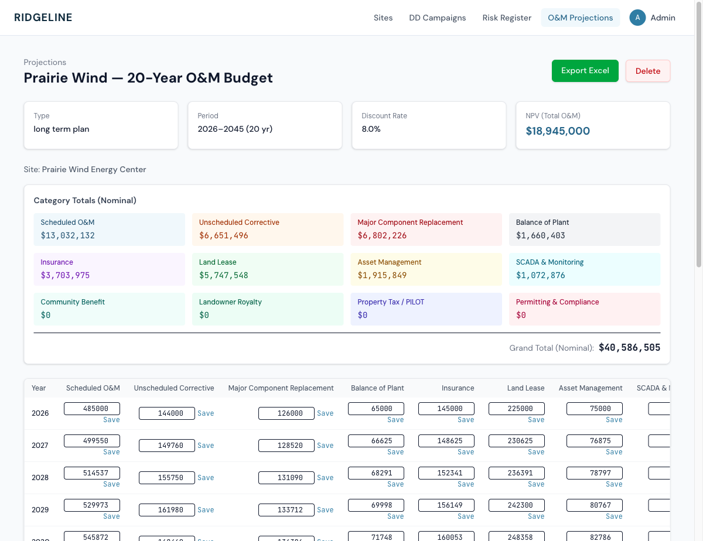This screenshot has width=703, height=541.
Task: Click the Insurance column header
Action: coord(458,388)
